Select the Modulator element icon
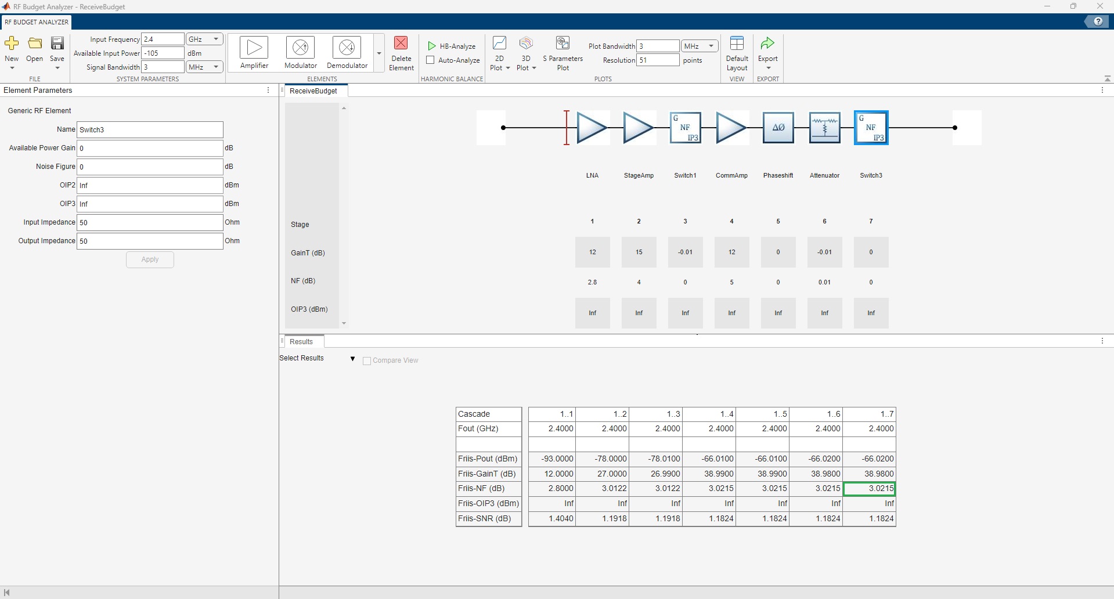The width and height of the screenshot is (1114, 599). [300, 48]
